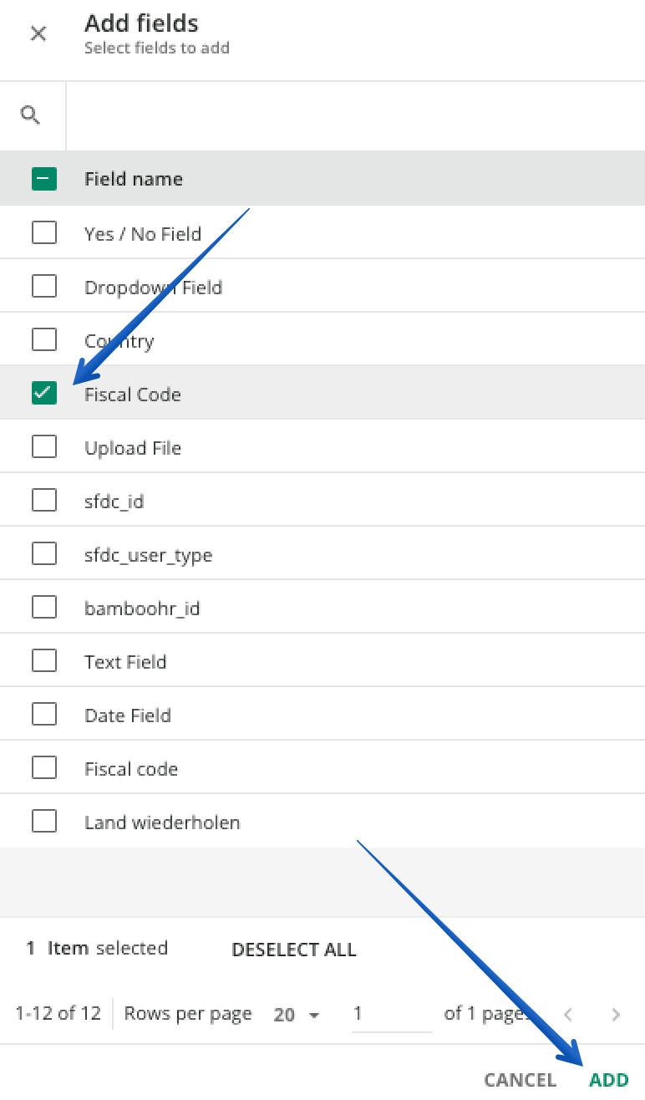Click the checkmark icon on Fiscal Code
Image resolution: width=645 pixels, height=1100 pixels.
tap(44, 392)
